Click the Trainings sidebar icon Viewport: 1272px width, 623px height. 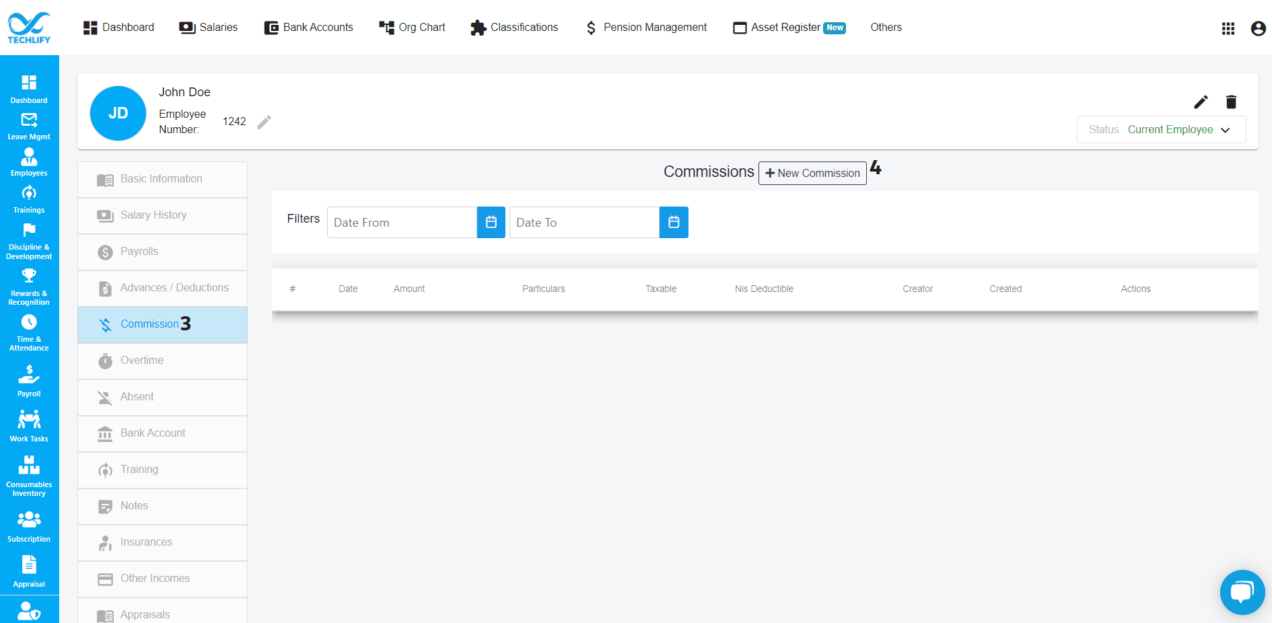coord(29,196)
